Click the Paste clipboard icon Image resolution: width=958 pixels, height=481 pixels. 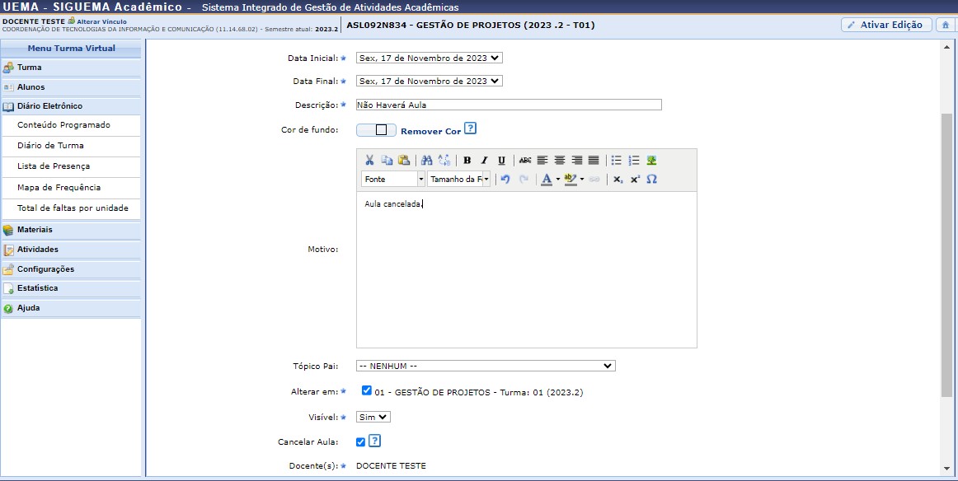403,161
